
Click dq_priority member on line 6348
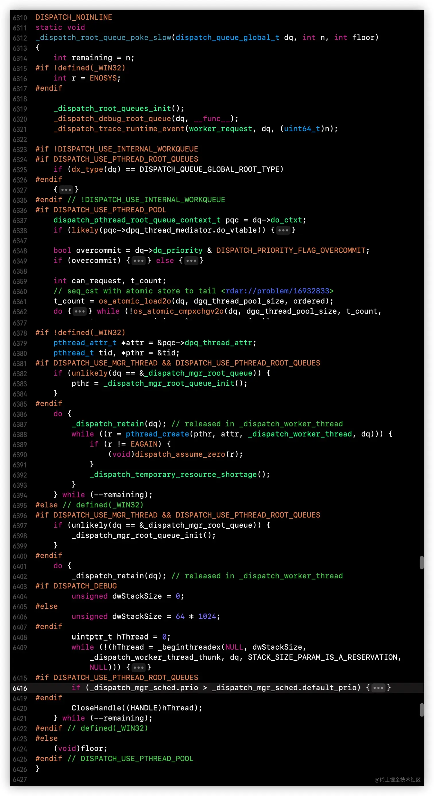pos(178,250)
